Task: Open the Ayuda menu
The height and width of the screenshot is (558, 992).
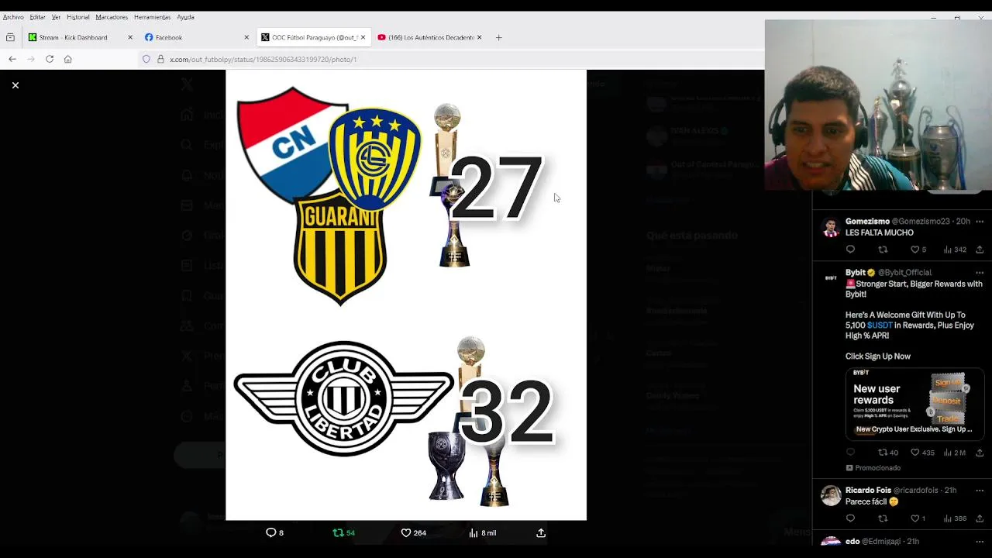Action: (185, 17)
